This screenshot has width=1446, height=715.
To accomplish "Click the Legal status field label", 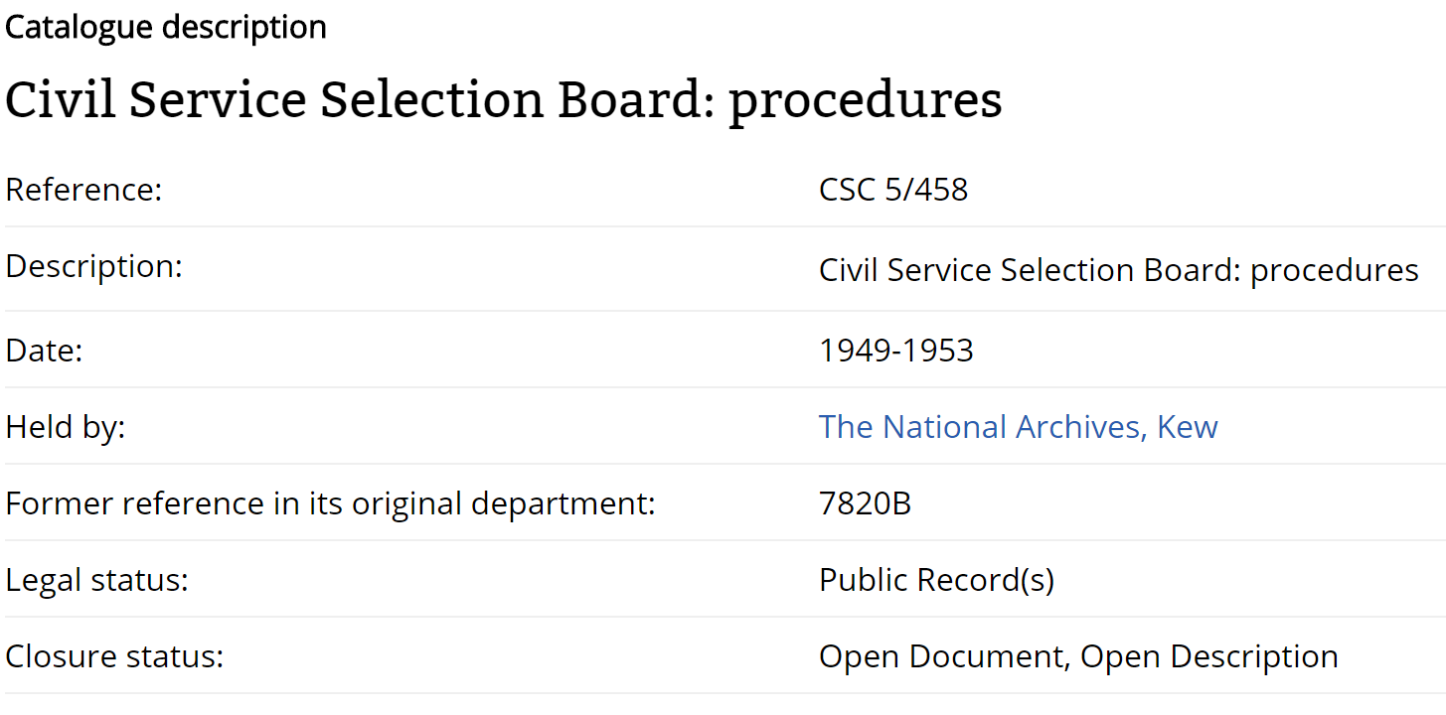I will point(96,580).
